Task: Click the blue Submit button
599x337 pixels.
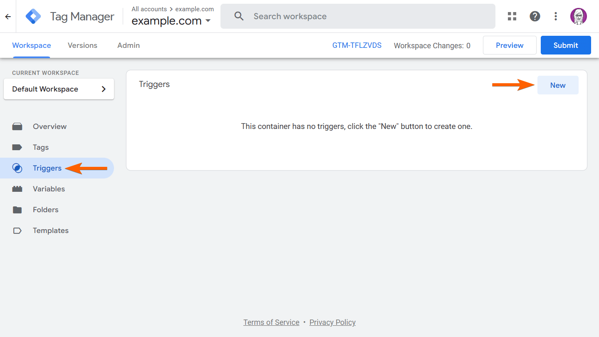Action: tap(566, 45)
